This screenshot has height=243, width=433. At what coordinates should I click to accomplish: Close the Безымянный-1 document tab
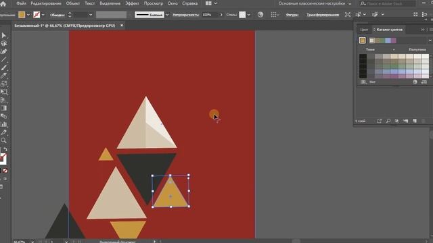pos(122,26)
